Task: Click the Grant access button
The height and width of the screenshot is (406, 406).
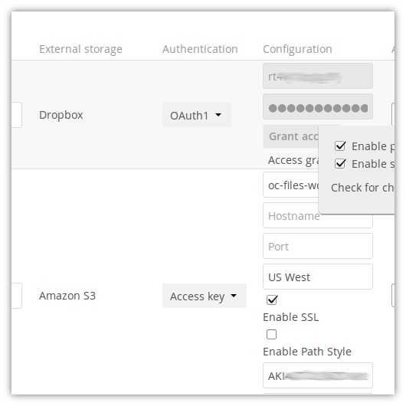Action: click(291, 136)
